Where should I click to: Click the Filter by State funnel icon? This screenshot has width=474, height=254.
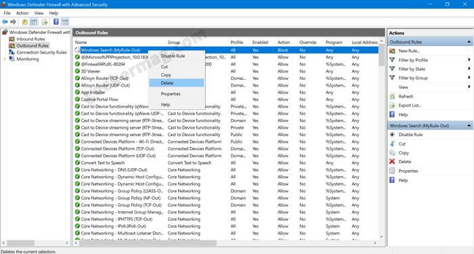[x=392, y=69]
